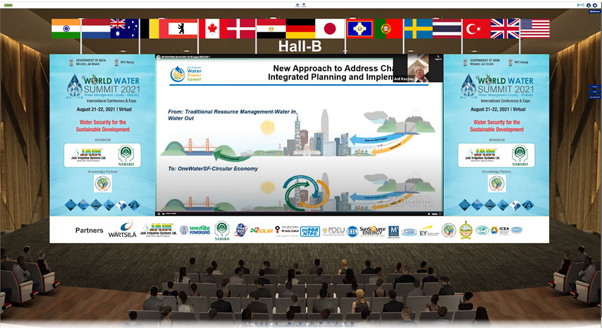Click the first blue side button on right edge
602x328 pixels.
point(595,87)
